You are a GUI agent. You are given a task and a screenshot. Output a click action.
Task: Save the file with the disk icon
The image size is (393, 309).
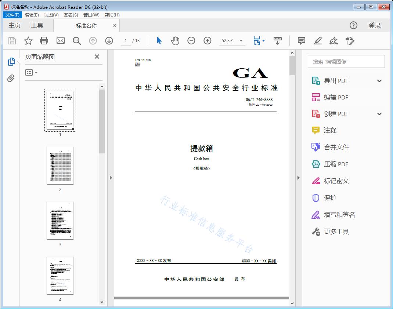[x=11, y=41]
